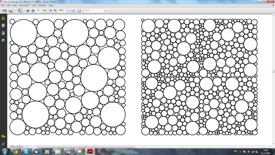This screenshot has height=155, width=275.
Task: Open the Attachments paperclip panel
Action: (x=3, y=144)
